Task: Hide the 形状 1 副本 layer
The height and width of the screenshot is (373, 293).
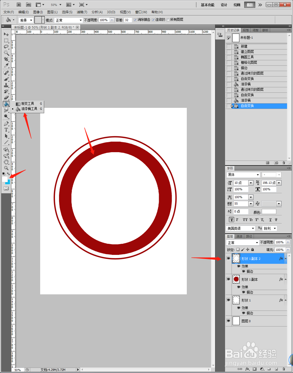Action: 228,279
